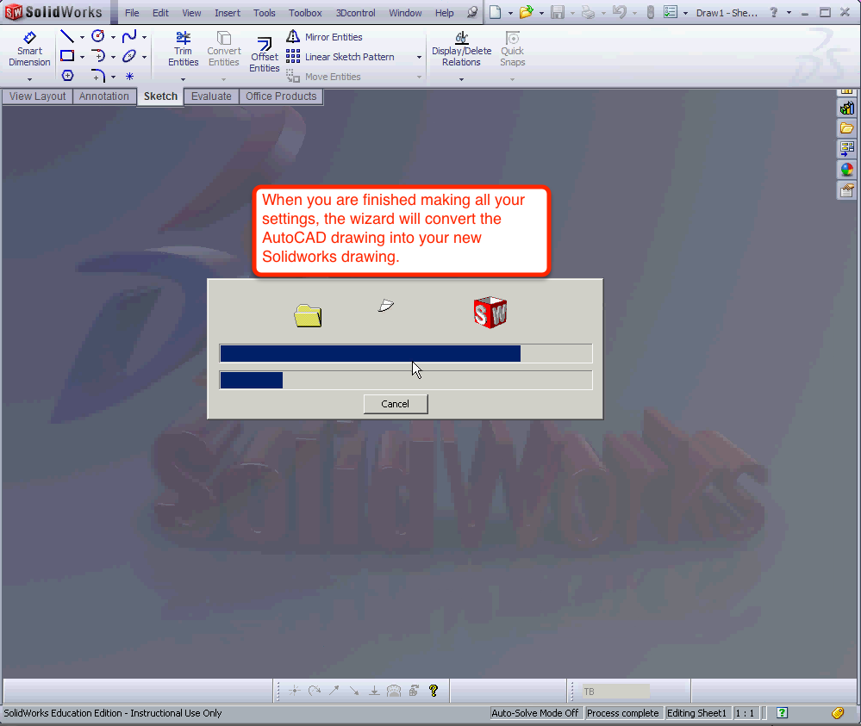Viewport: 861px width, 726px height.
Task: Click the Auto-Solve Mode Off status indicator
Action: click(x=534, y=712)
